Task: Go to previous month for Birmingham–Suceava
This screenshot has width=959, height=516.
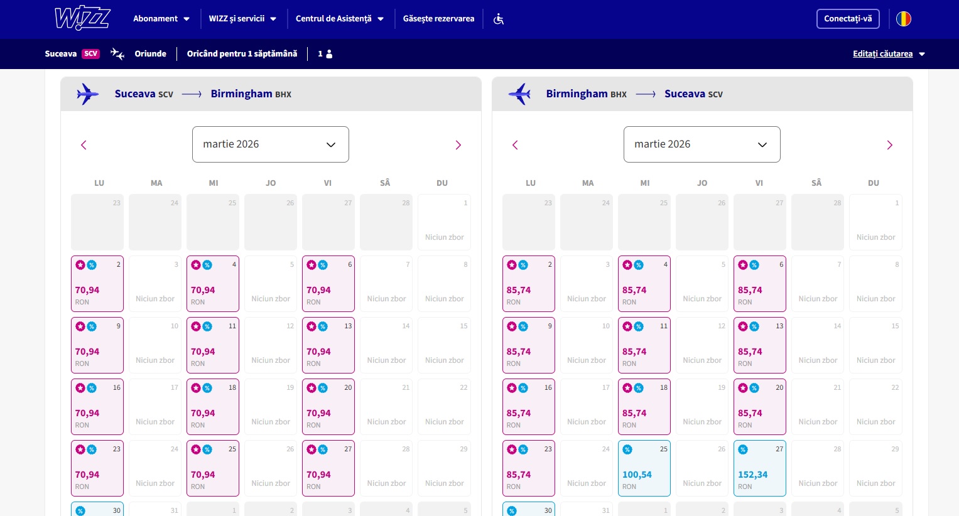Action: pyautogui.click(x=515, y=145)
